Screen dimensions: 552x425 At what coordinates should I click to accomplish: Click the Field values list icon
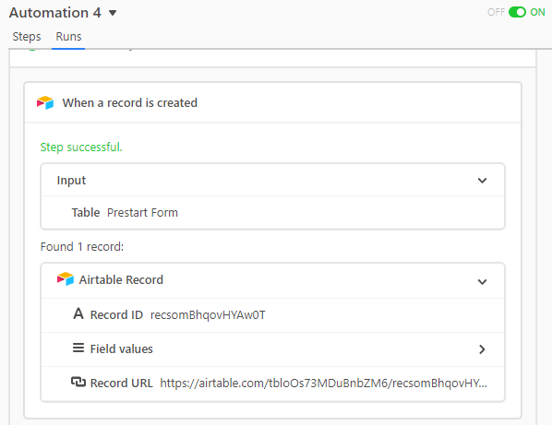pos(78,348)
